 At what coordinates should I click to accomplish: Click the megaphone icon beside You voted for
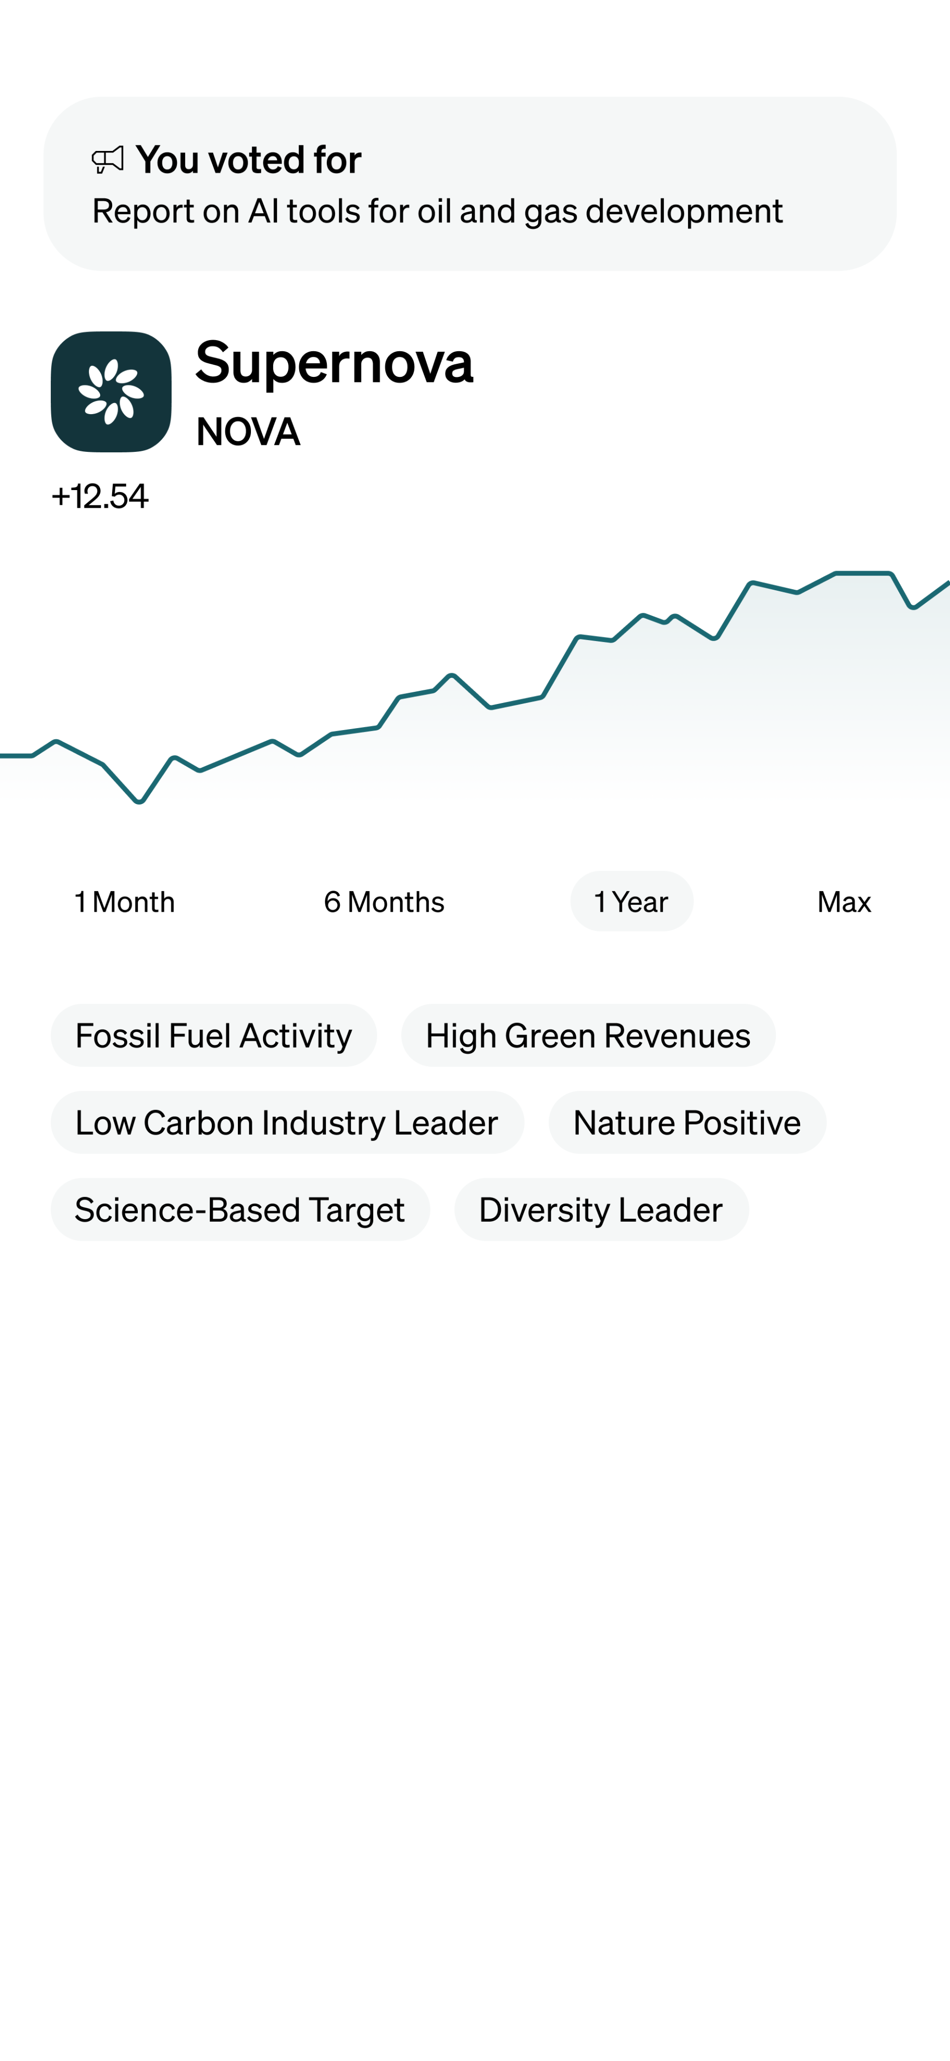[x=108, y=159]
